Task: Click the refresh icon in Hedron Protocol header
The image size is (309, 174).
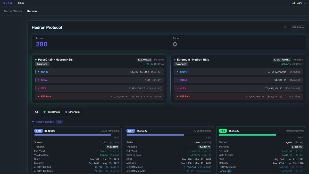Action: [285, 27]
